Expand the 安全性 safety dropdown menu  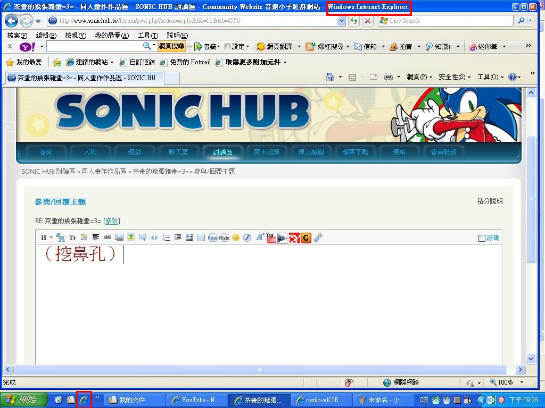[x=454, y=77]
